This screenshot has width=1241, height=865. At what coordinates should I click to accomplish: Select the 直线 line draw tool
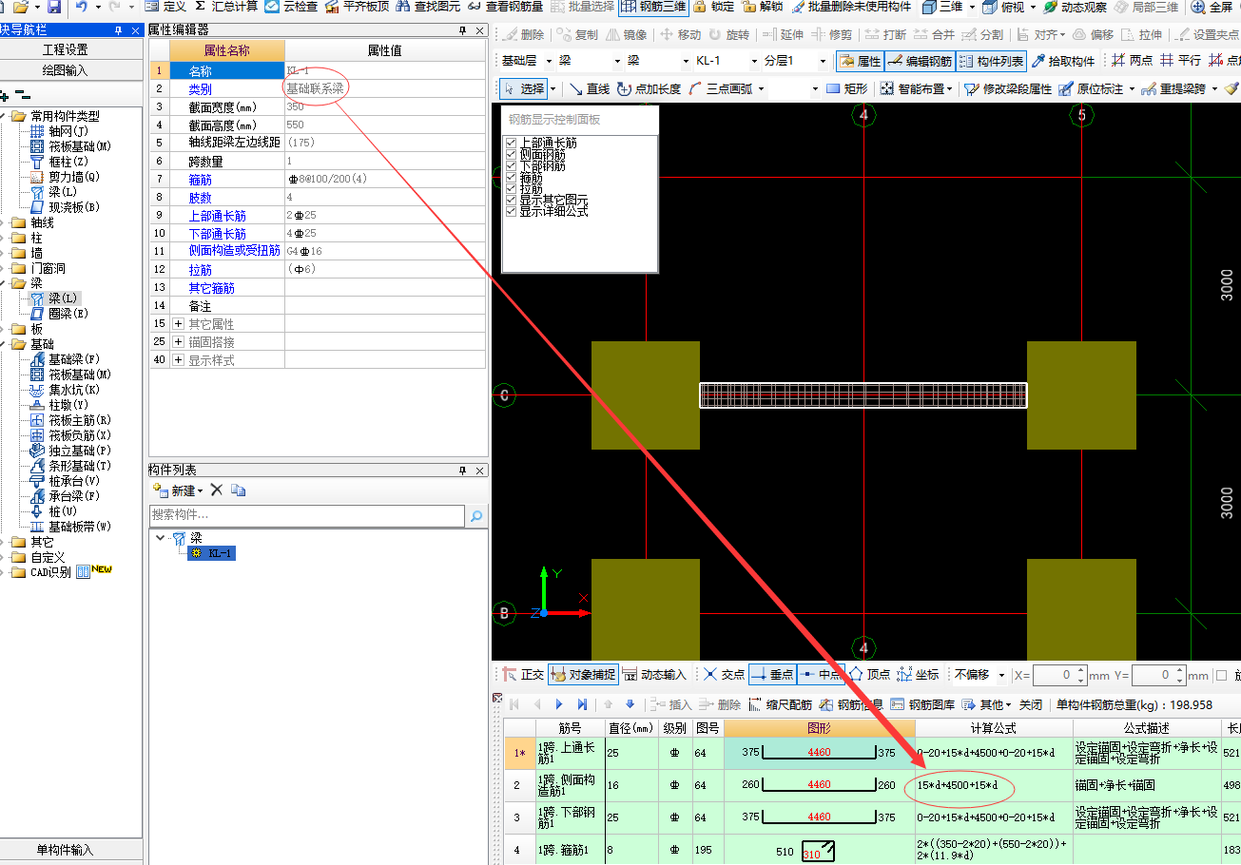589,88
